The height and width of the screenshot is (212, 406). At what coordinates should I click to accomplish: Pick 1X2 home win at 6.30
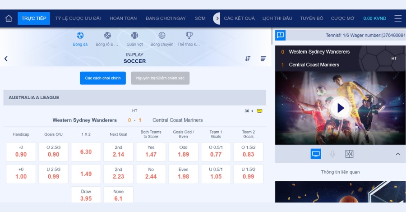pyautogui.click(x=86, y=152)
